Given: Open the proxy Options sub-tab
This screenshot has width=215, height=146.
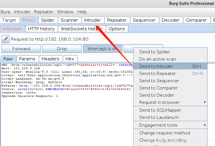Looking at the screenshot, I should pos(117,29).
